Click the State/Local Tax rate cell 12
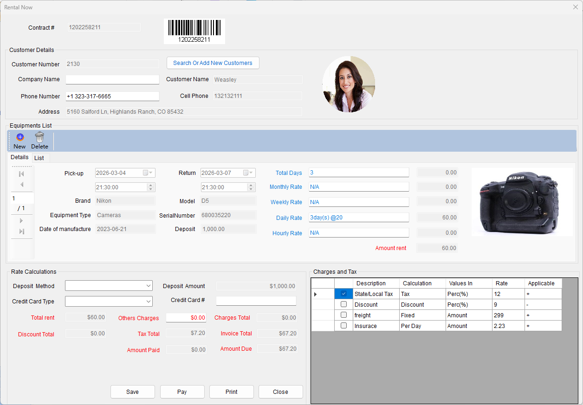Viewport: 583px width, 405px height. click(x=508, y=294)
